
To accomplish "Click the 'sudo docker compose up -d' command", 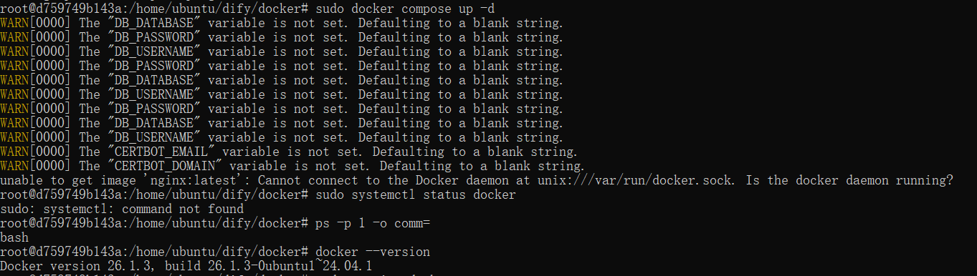I will (405, 9).
